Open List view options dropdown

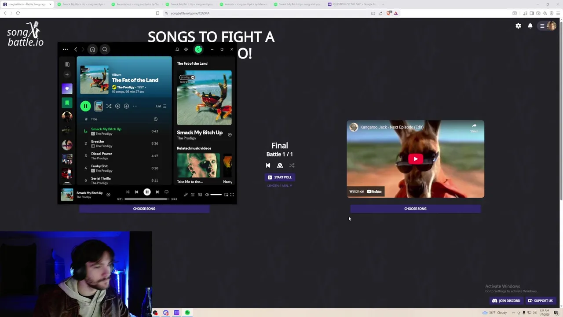[x=161, y=106]
